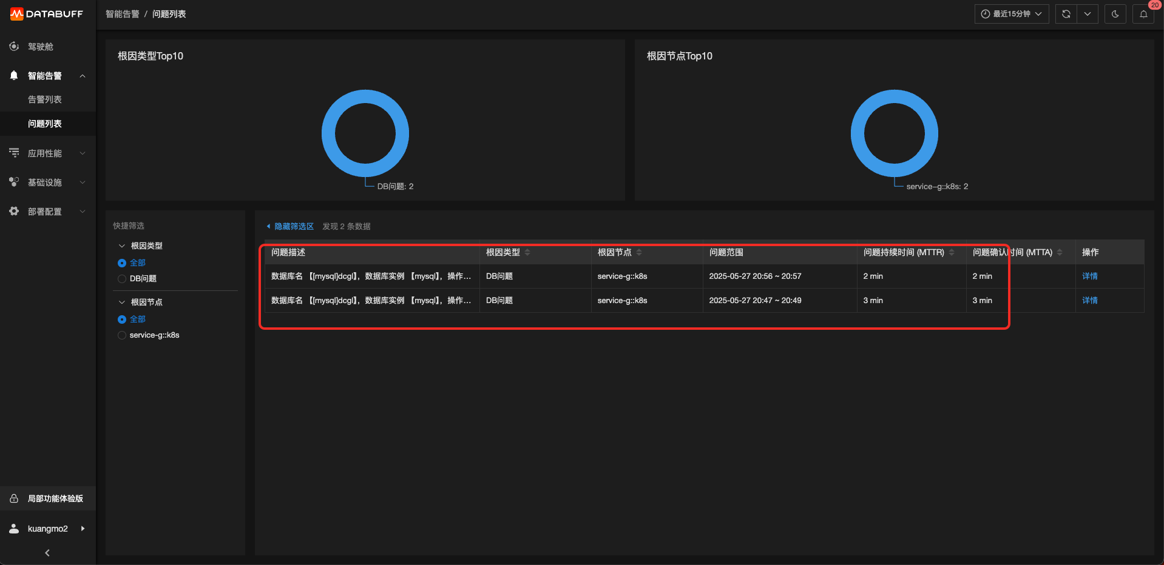Click 智能告警 breadcrumb link

pyautogui.click(x=123, y=14)
